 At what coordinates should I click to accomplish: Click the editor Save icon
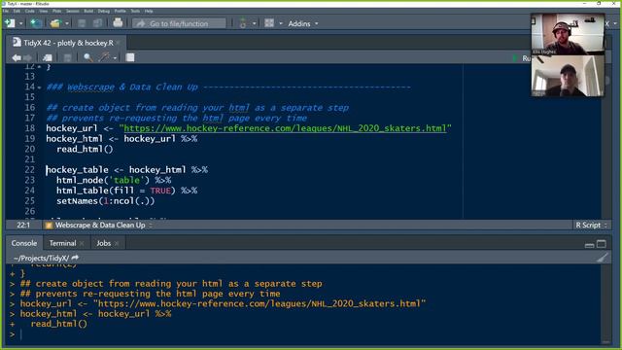point(67,58)
